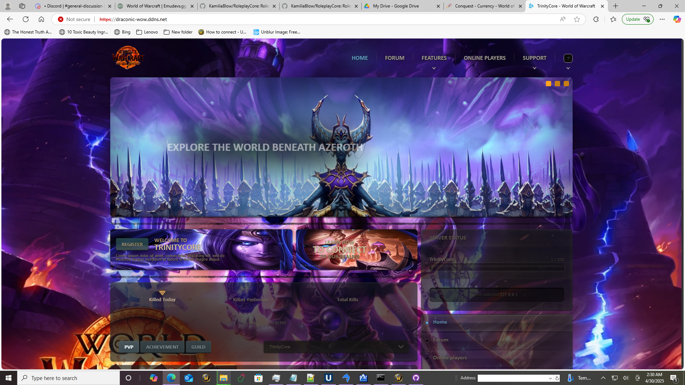Select the ACHIEVEMENT button

[162, 347]
